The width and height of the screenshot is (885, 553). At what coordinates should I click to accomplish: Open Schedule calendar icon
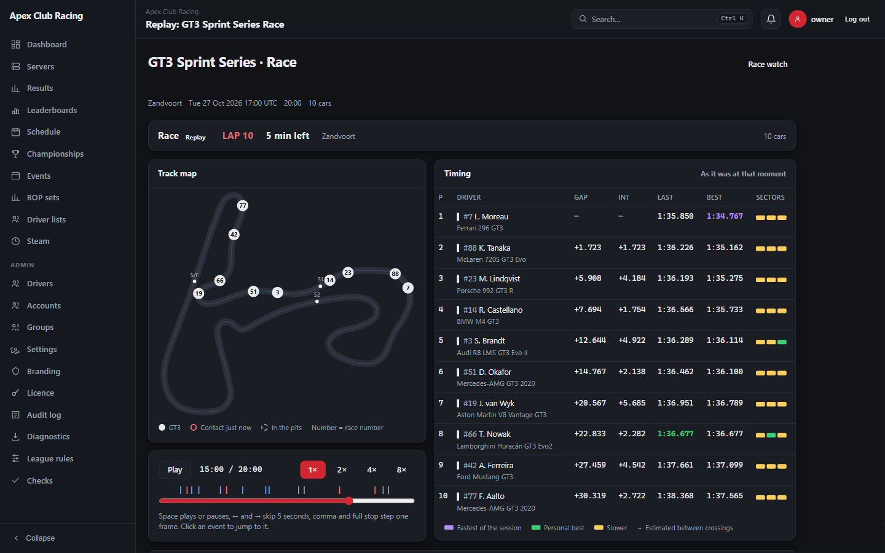[x=15, y=131]
